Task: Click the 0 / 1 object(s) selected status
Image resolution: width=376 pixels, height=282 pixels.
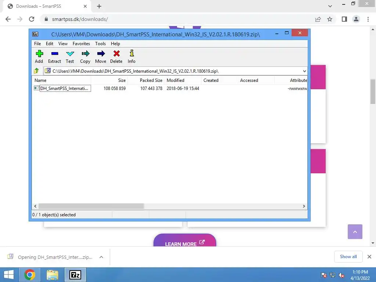Action: tap(54, 214)
